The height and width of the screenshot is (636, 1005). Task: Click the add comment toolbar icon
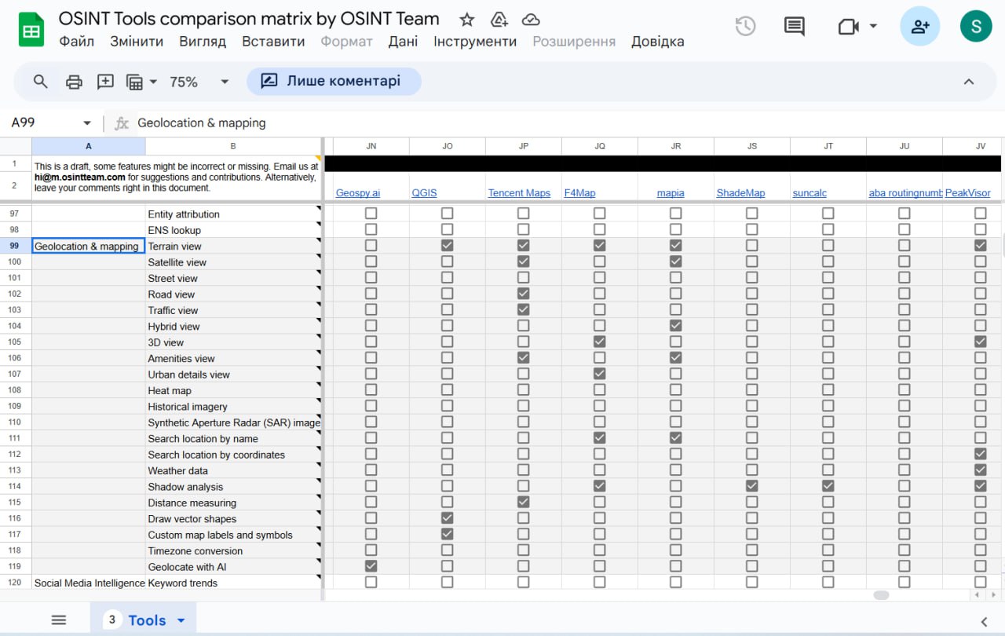click(x=105, y=81)
